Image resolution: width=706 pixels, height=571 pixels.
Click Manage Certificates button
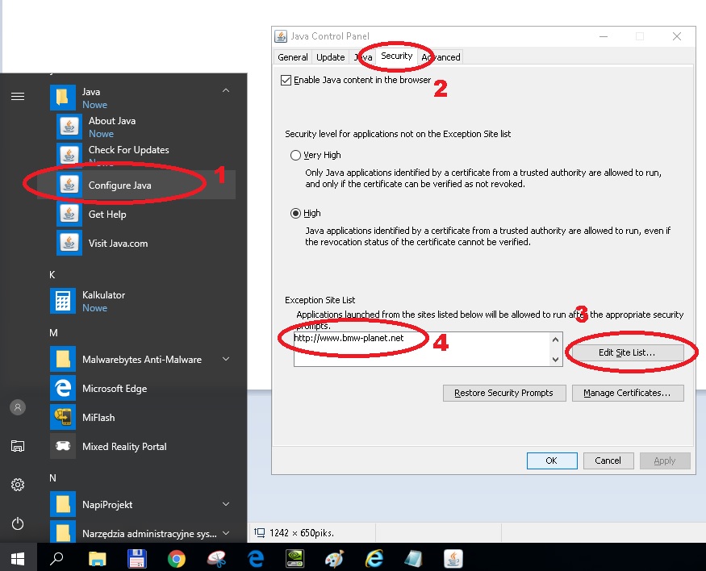point(627,393)
